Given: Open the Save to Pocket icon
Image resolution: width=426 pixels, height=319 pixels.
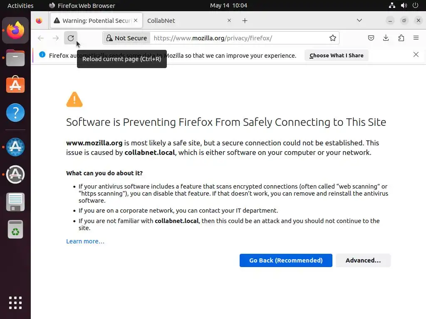Looking at the screenshot, I should click(x=371, y=38).
